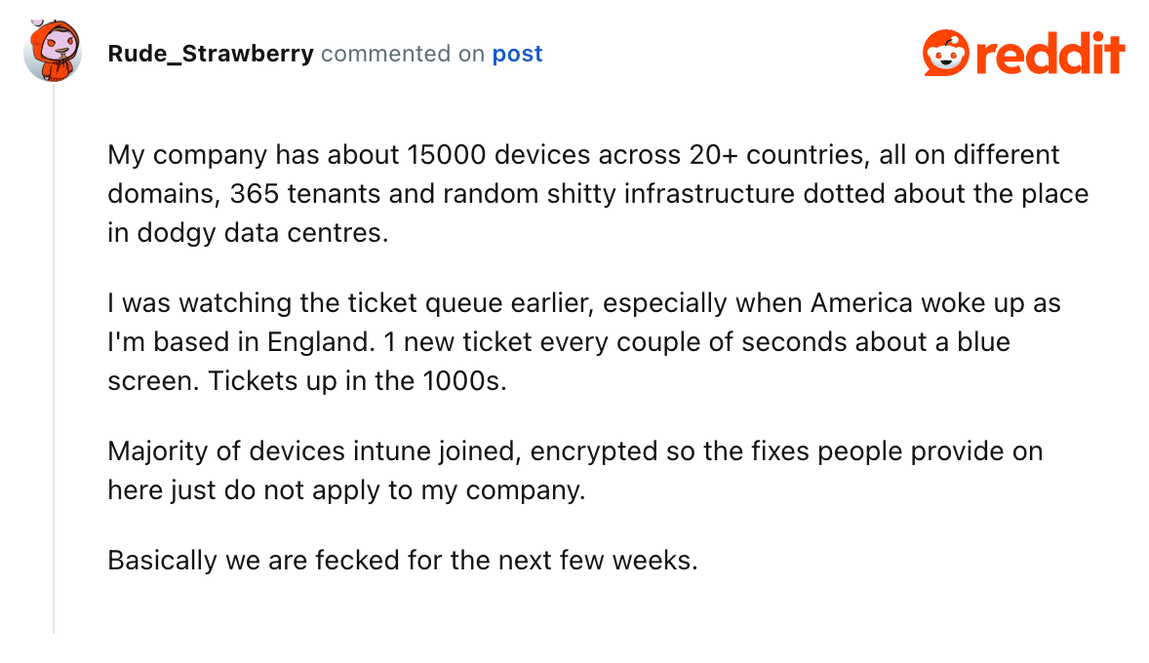Click the number "15000" in first paragraph

[x=447, y=155]
